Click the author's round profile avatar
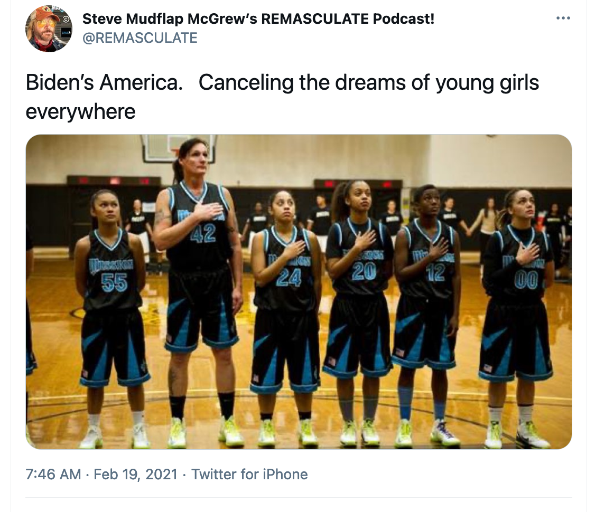This screenshot has height=512, width=595. tap(49, 29)
